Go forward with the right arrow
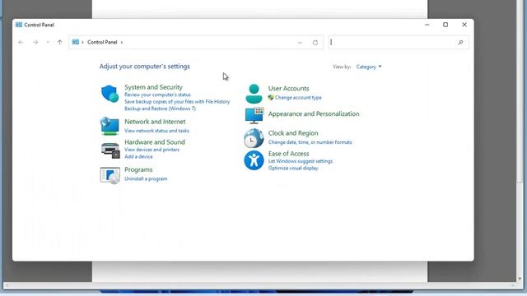Image resolution: width=527 pixels, height=296 pixels. 35,42
